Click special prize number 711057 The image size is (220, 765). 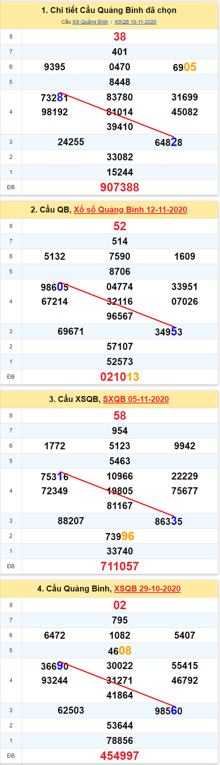(120, 566)
